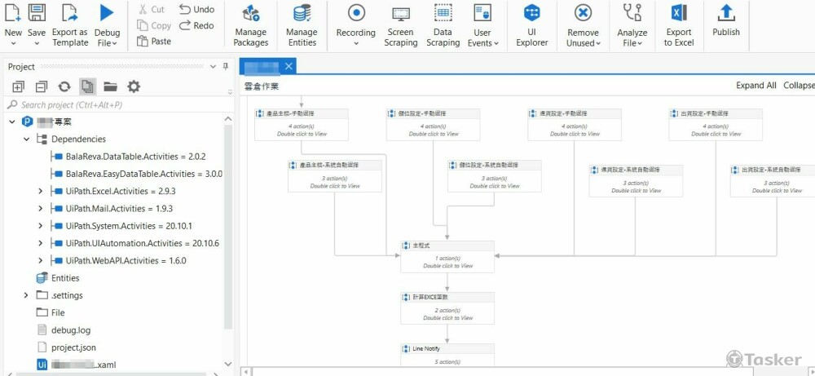
Task: Open UI Explorer
Action: [531, 25]
